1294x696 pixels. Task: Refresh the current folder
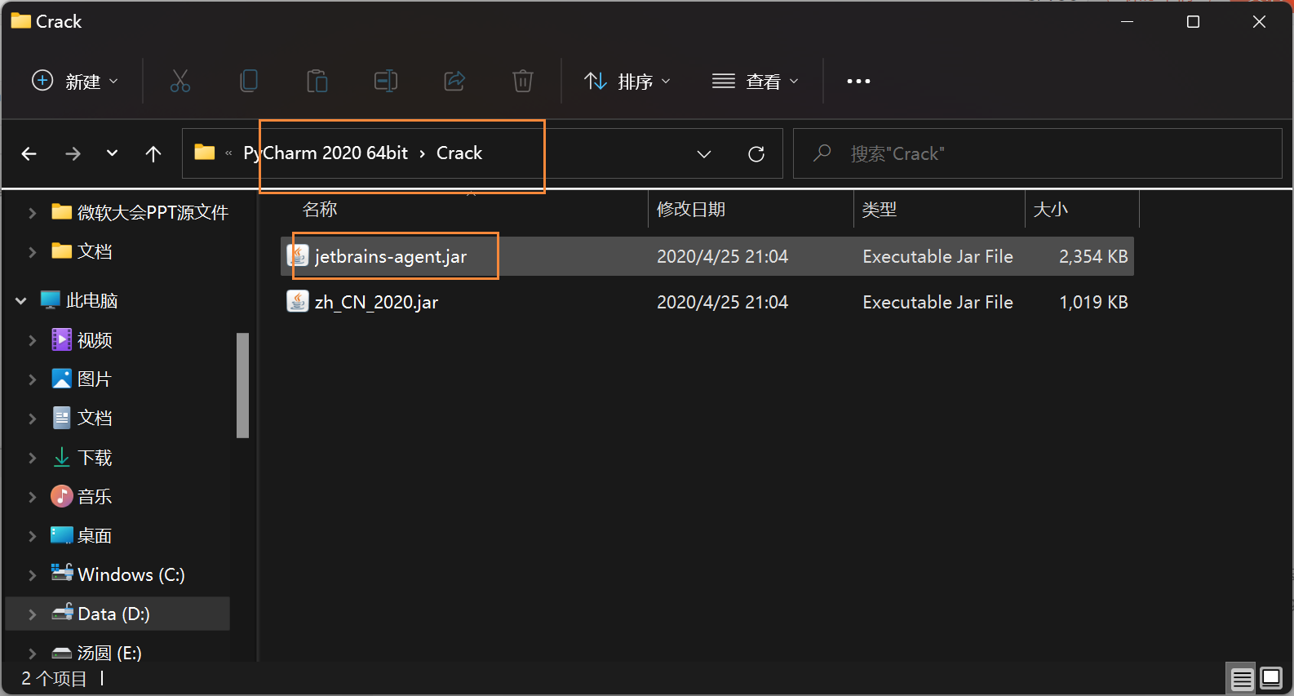click(x=756, y=153)
